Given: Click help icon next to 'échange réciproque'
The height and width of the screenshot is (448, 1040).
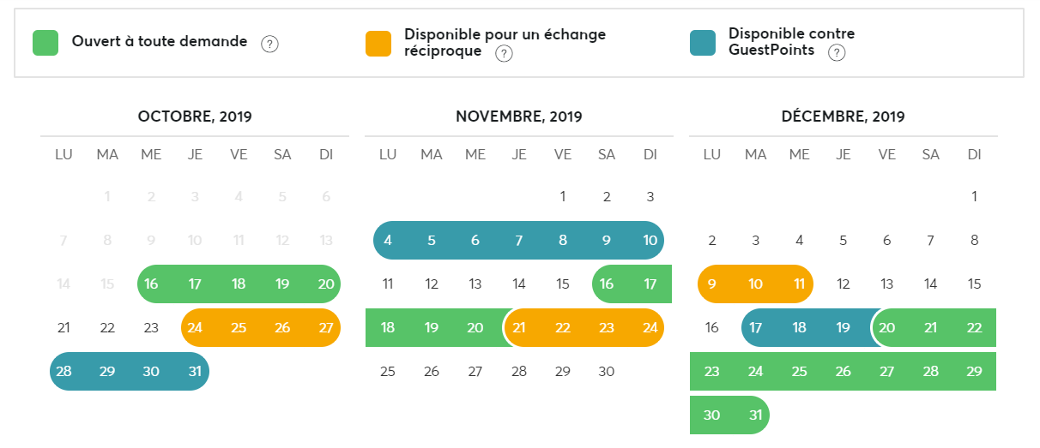Looking at the screenshot, I should tap(505, 54).
